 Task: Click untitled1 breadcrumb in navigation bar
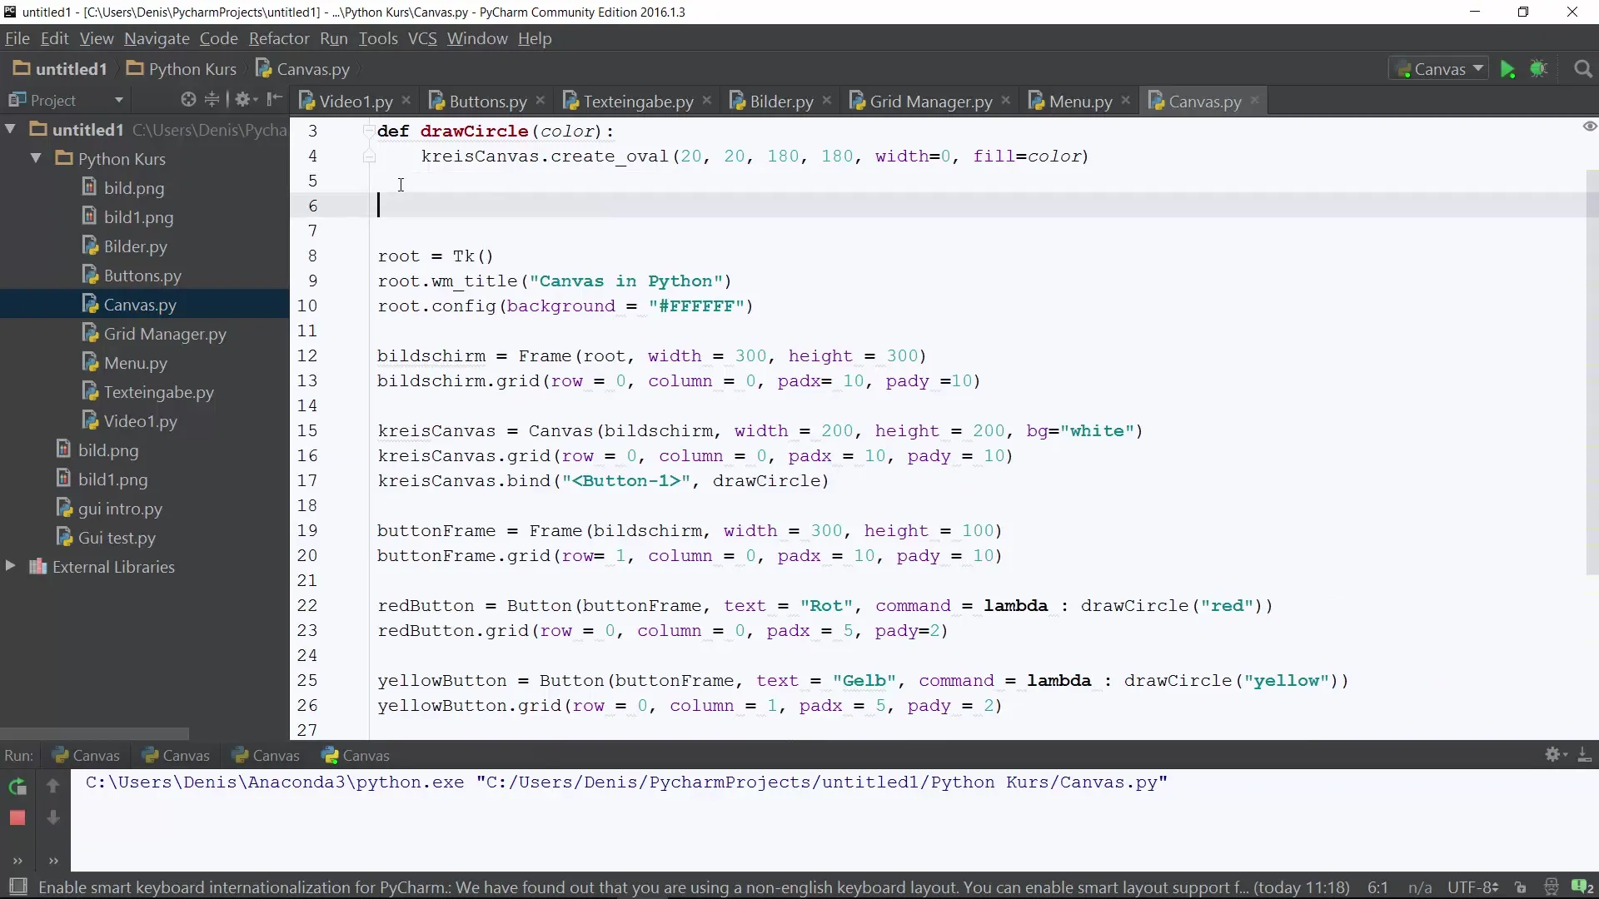click(60, 69)
